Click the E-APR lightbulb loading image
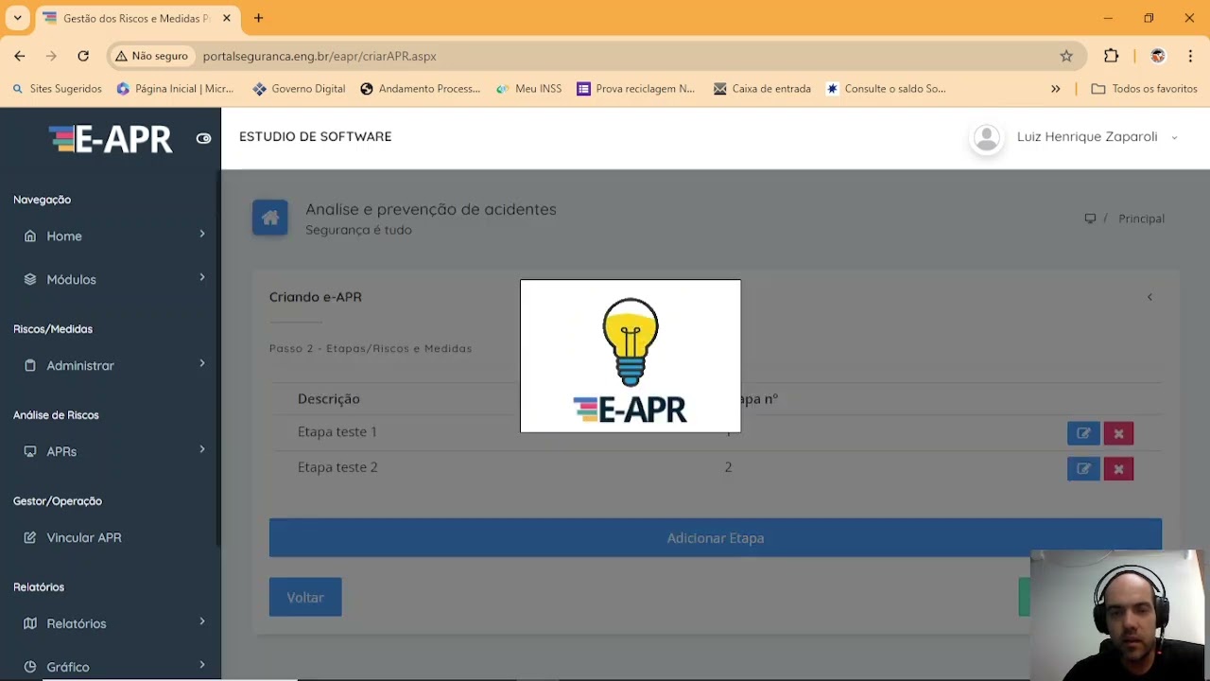This screenshot has height=681, width=1210. click(x=631, y=356)
